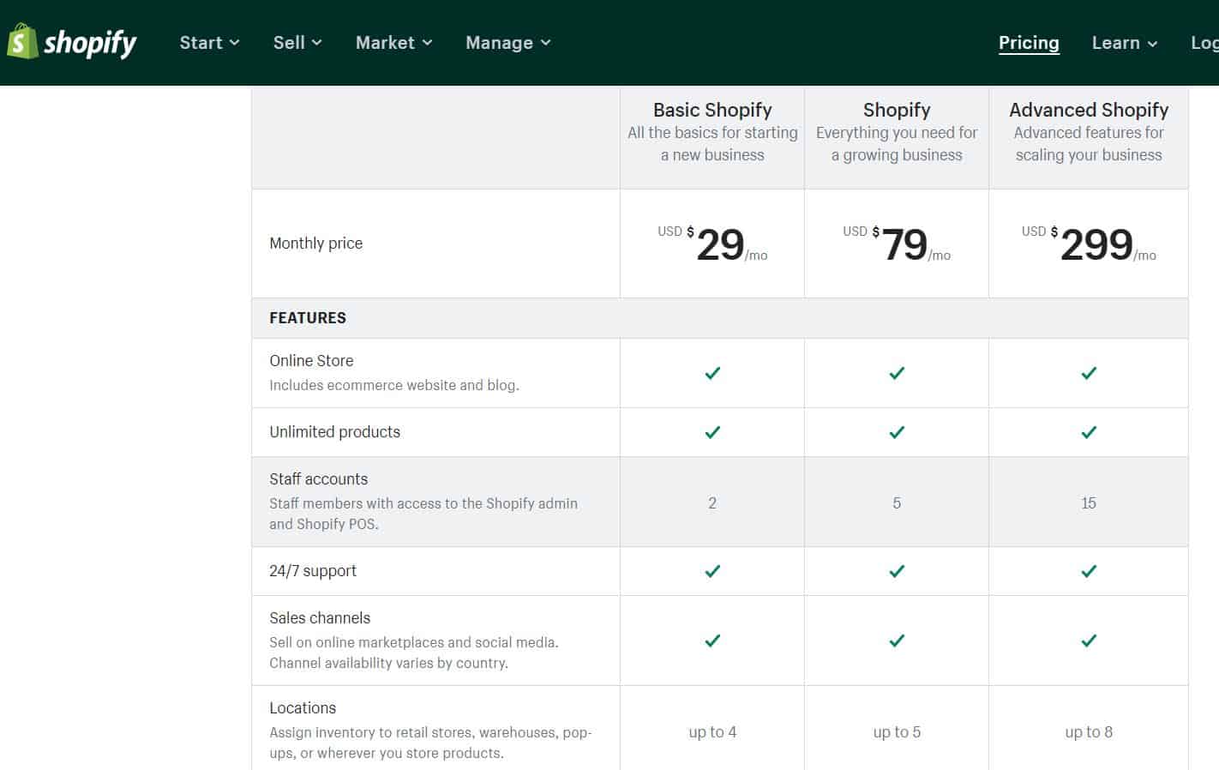Screen dimensions: 1219x770
Task: Click the Staff accounts feature label
Action: click(x=318, y=479)
